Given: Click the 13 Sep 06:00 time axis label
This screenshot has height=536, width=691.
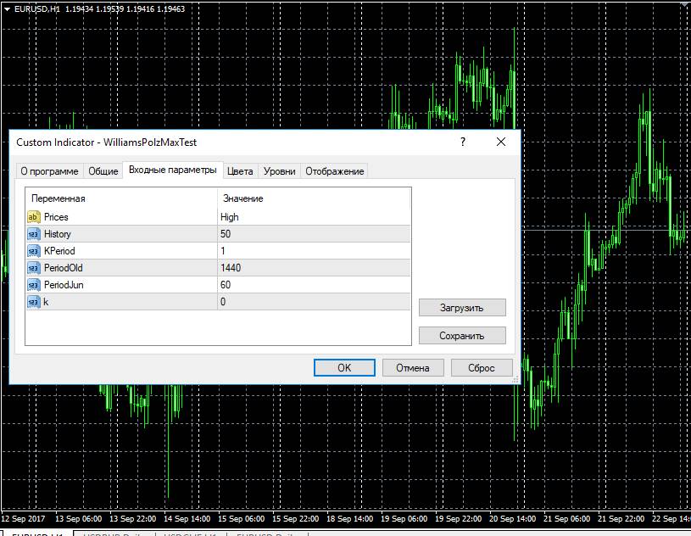Looking at the screenshot, I should 79,519.
